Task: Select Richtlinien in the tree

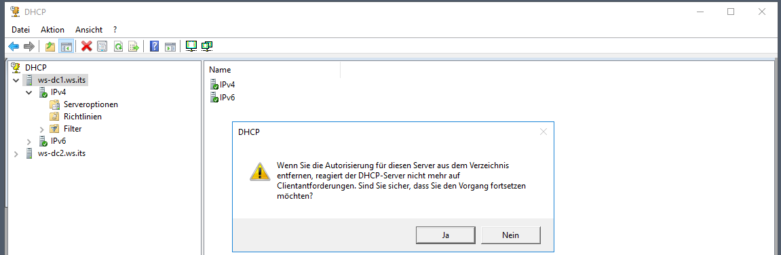Action: pyautogui.click(x=83, y=117)
